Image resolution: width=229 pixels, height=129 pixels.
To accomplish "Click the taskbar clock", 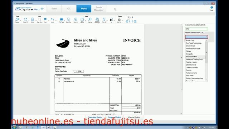I will [x=211, y=128].
